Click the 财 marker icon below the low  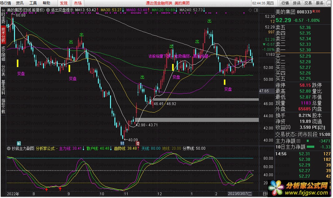122,143
